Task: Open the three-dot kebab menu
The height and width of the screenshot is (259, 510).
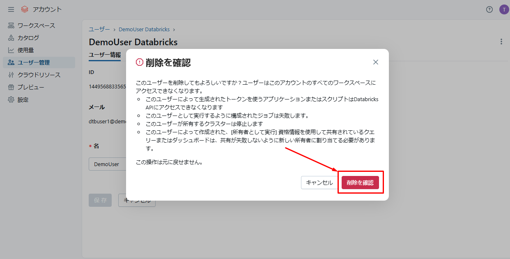Action: coord(501,42)
